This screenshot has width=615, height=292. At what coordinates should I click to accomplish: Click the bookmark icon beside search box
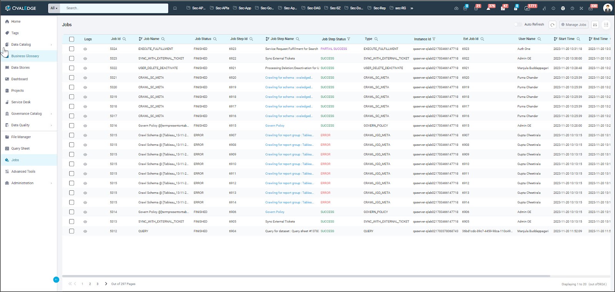pos(175,8)
